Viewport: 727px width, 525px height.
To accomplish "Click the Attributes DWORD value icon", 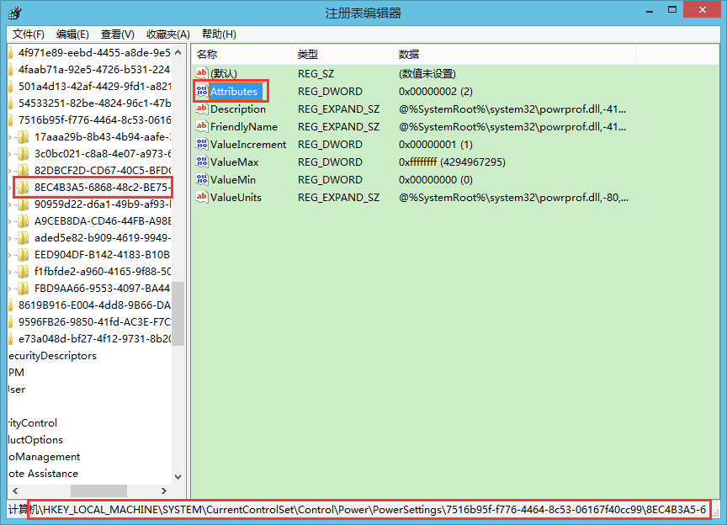I will [x=201, y=91].
